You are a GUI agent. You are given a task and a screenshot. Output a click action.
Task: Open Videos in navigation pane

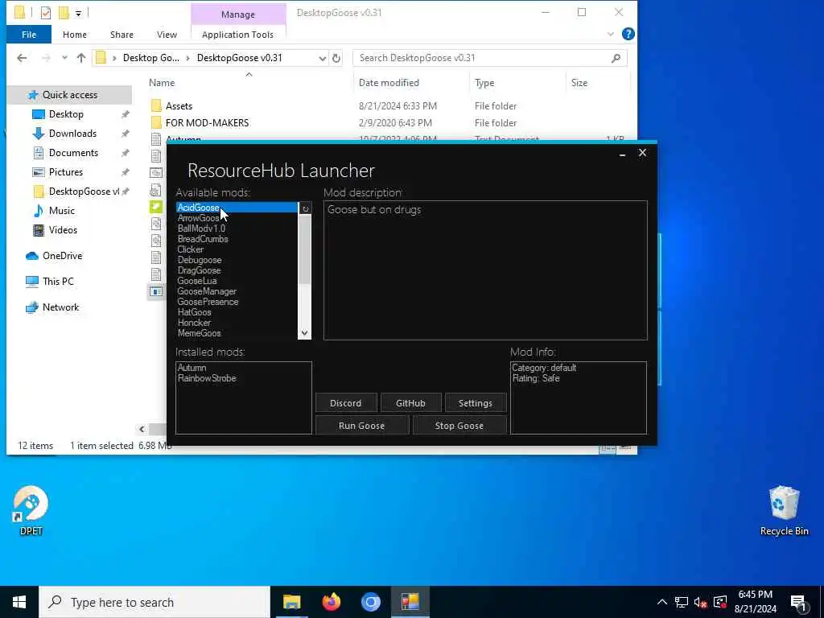[63, 230]
